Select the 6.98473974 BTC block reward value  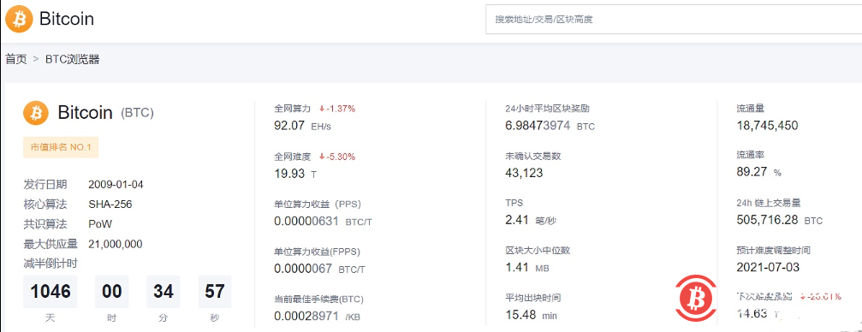pyautogui.click(x=550, y=125)
